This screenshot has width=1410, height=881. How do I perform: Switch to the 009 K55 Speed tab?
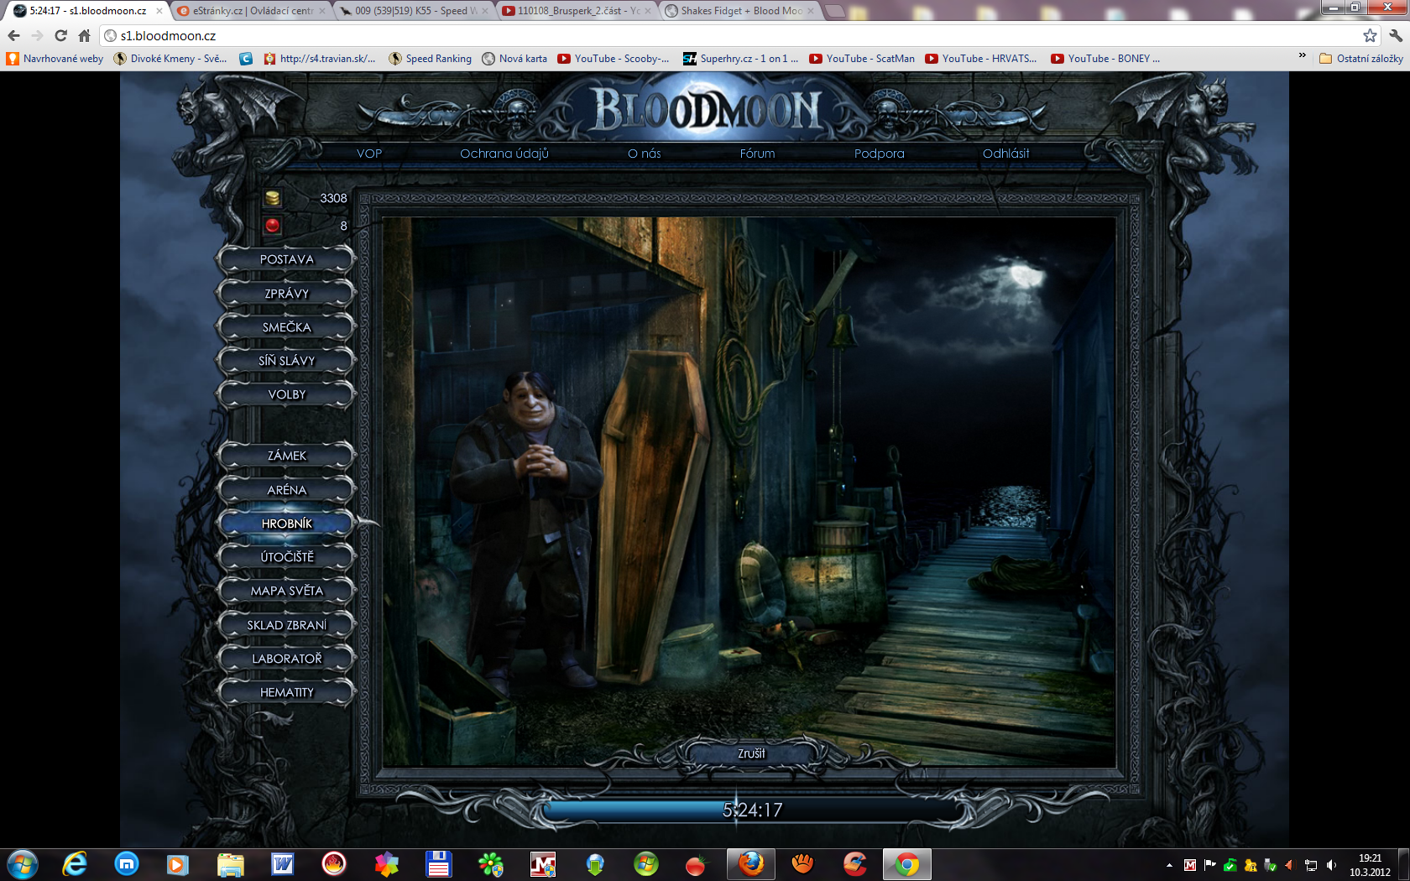[415, 11]
